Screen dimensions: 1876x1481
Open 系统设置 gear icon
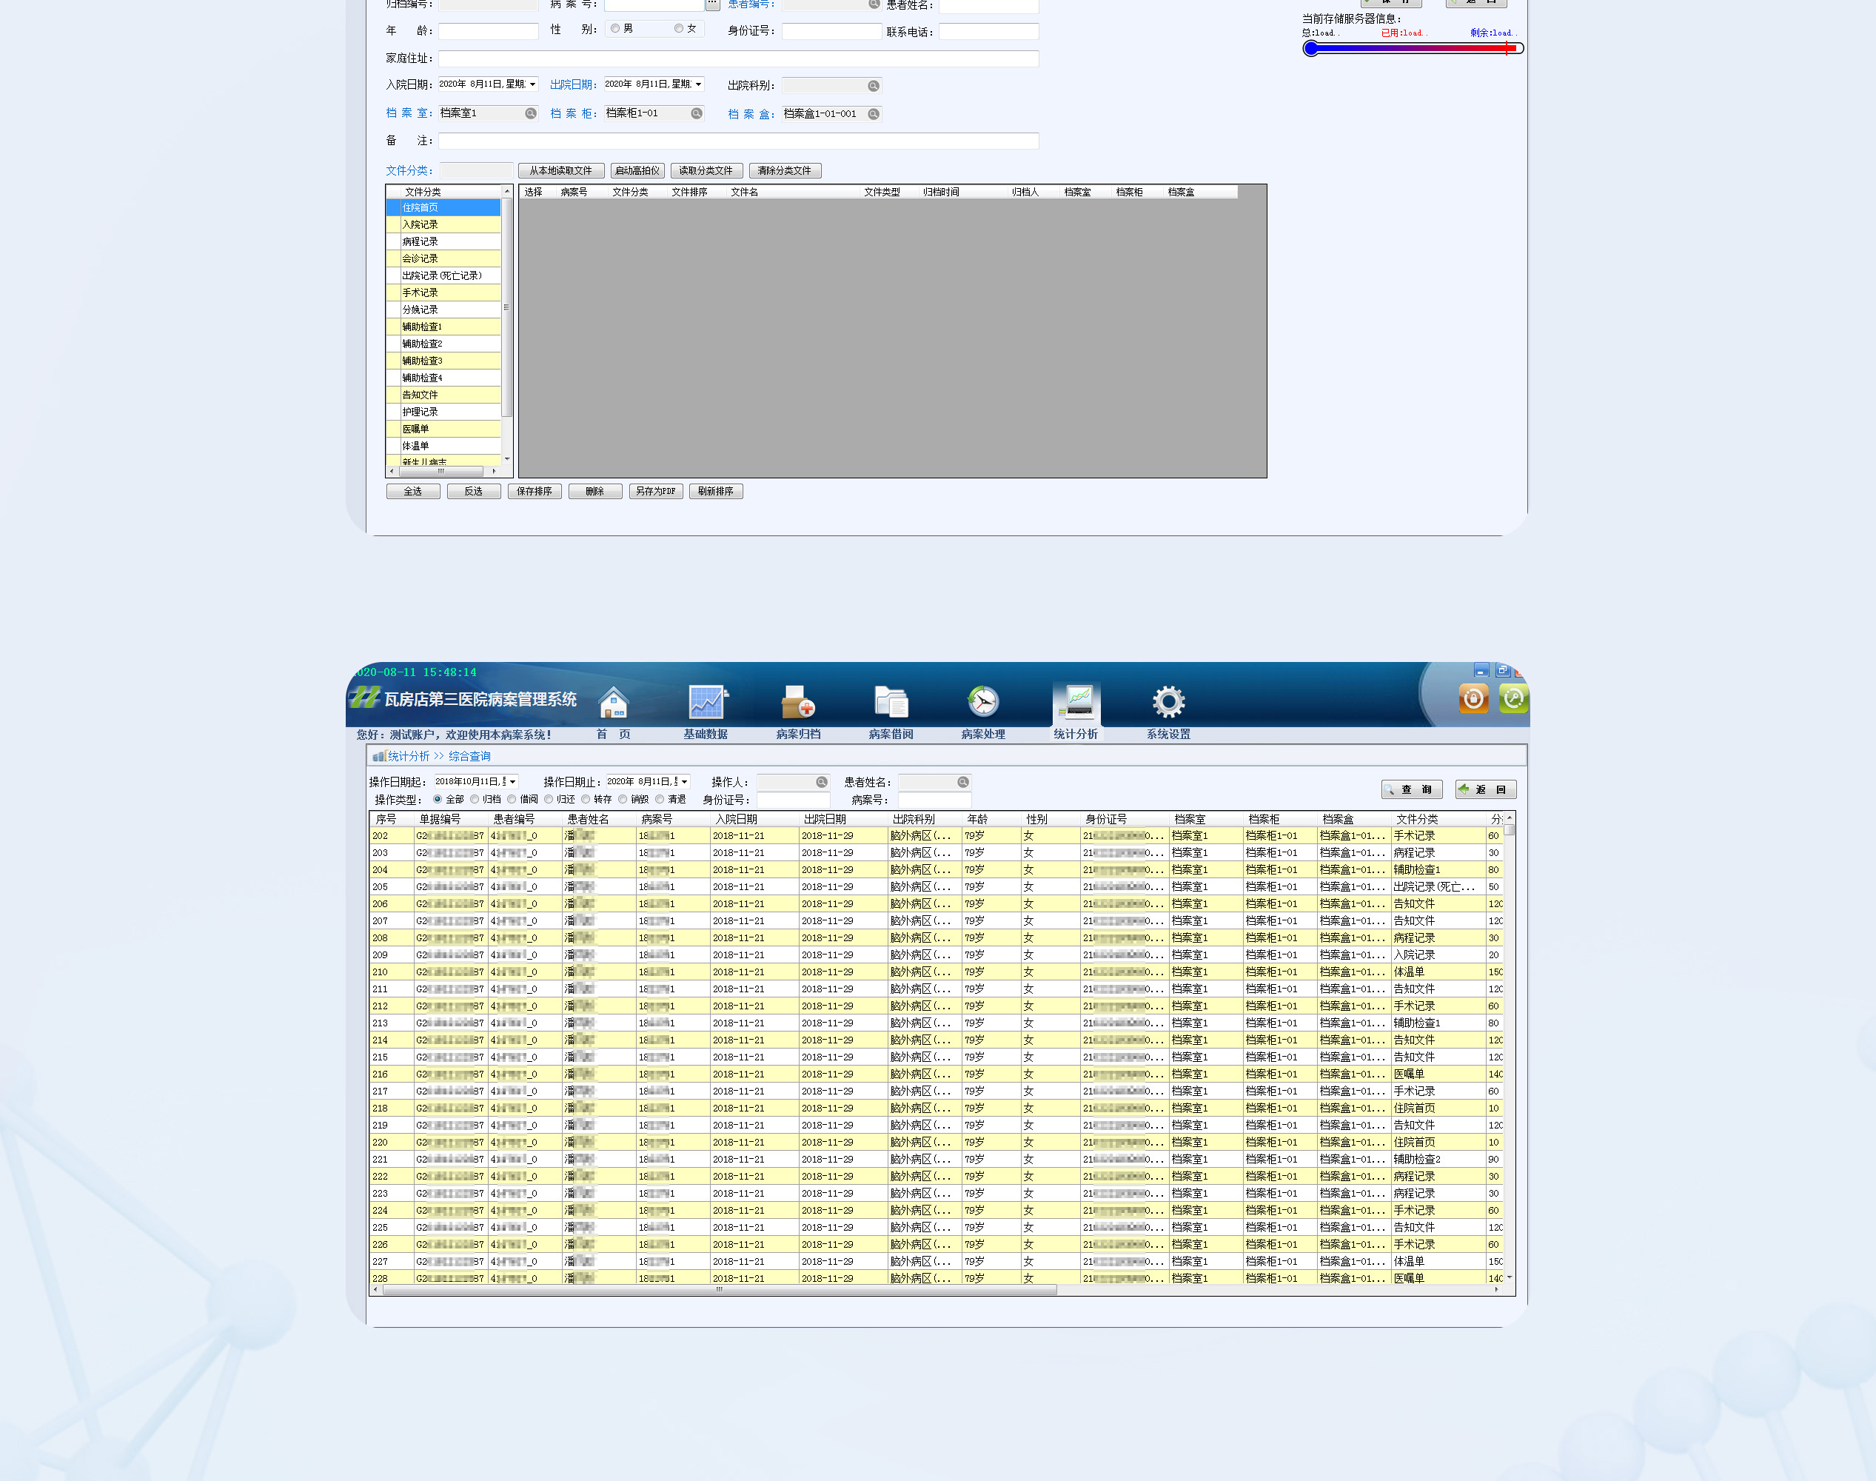[x=1168, y=701]
